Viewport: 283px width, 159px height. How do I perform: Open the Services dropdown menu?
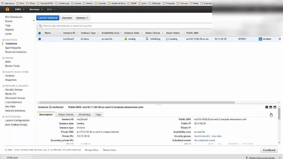pos(36,9)
